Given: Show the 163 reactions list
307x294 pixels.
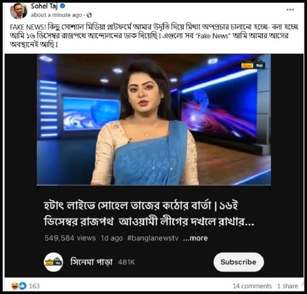Looking at the screenshot, I should 34,286.
